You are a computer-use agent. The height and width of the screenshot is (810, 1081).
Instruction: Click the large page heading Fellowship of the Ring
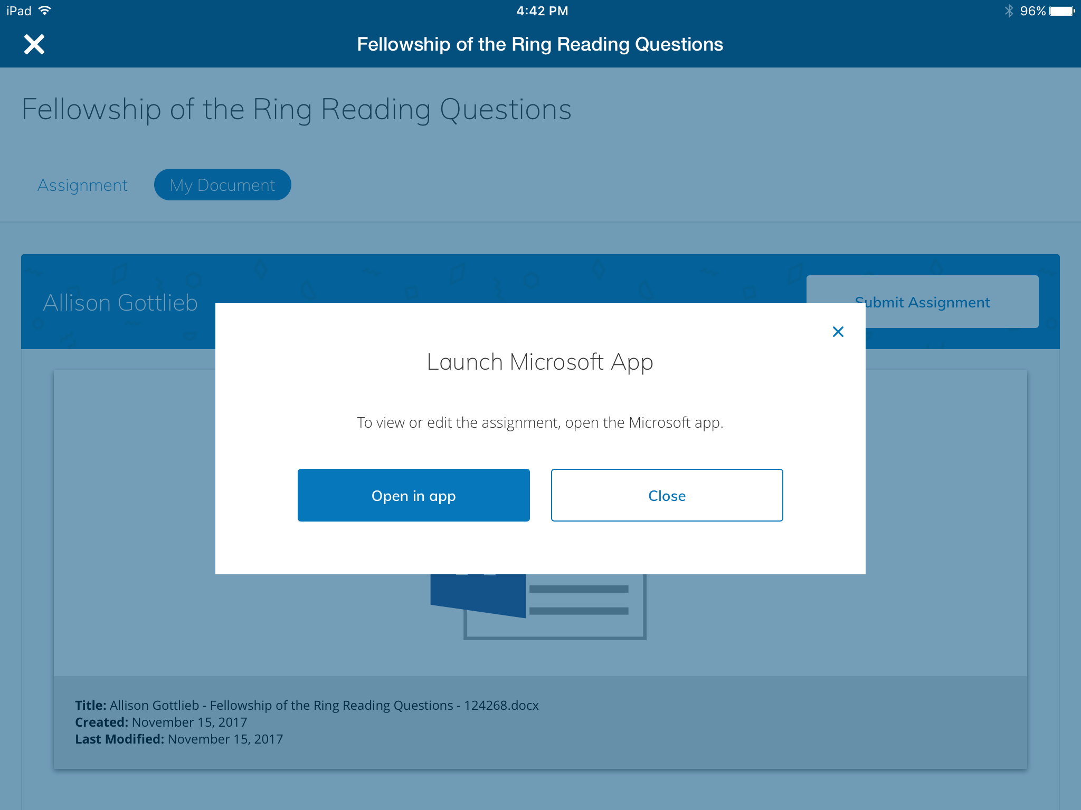tap(296, 110)
